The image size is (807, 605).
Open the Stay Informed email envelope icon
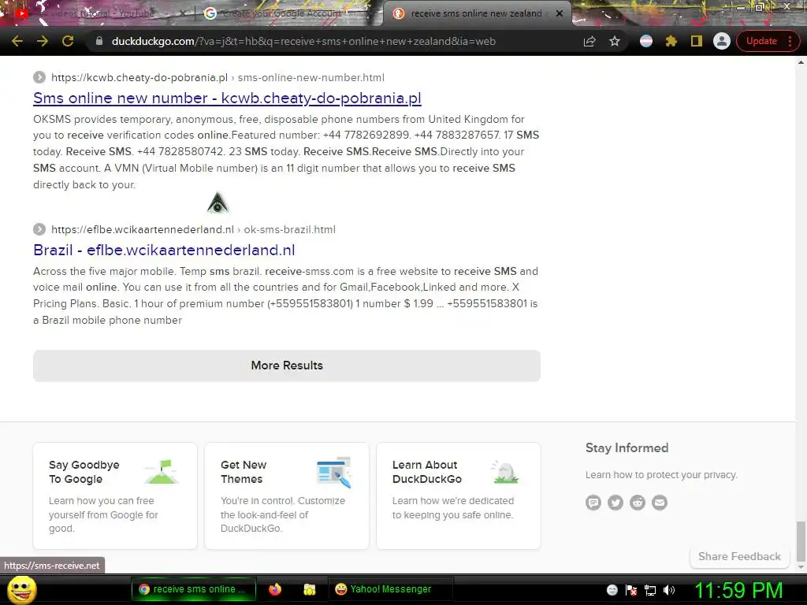point(660,502)
